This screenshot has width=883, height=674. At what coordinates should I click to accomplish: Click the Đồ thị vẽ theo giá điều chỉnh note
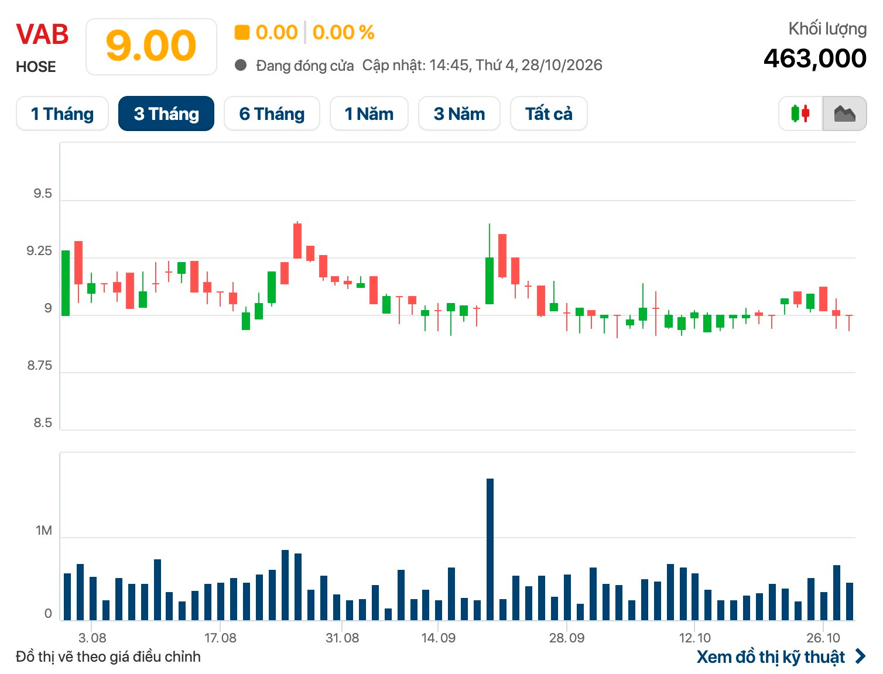point(108,657)
